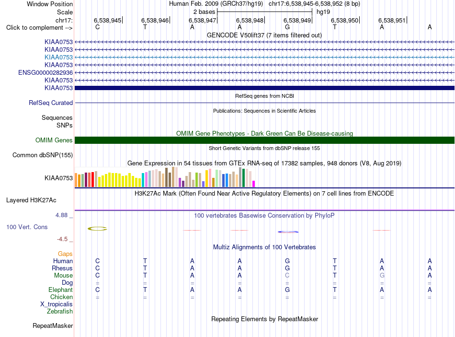Click Short Genetic Variants from dbSNP title

(x=264, y=148)
